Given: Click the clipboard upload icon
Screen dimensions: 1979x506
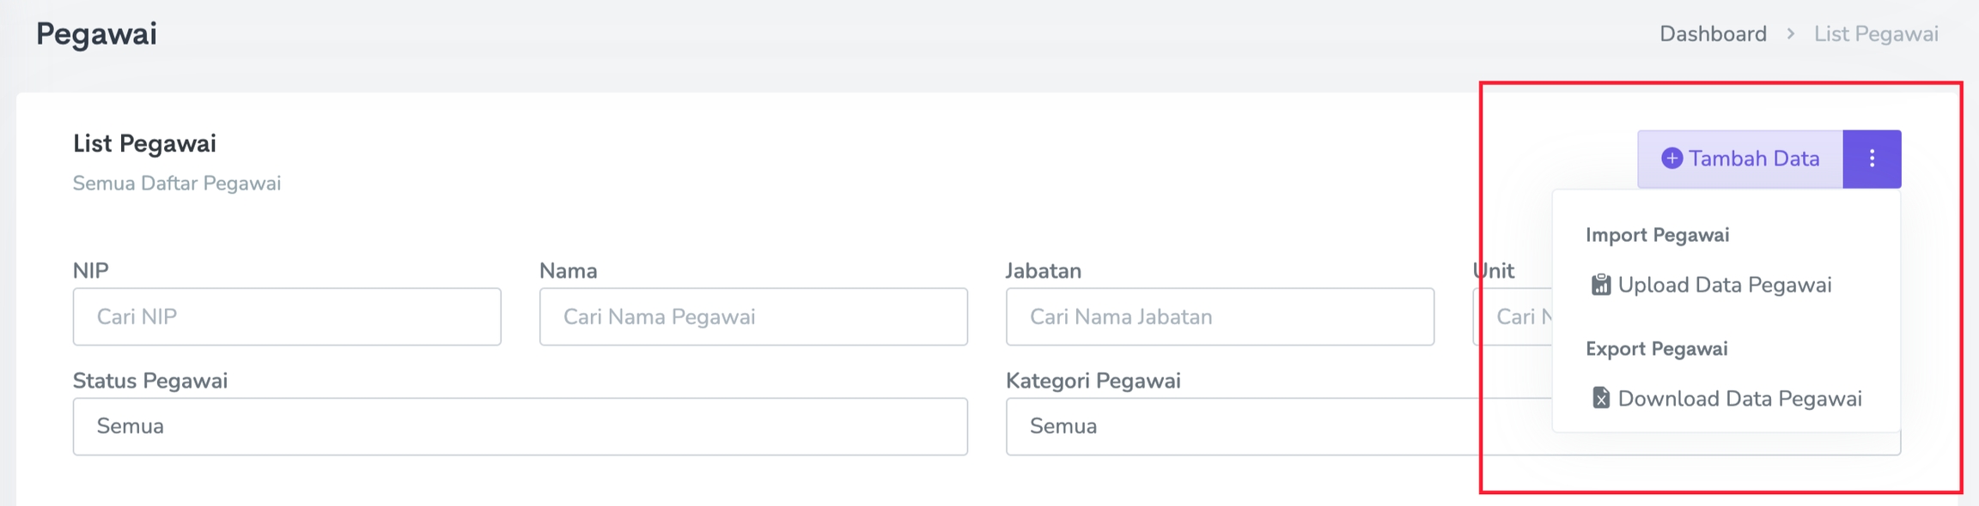Looking at the screenshot, I should (x=1600, y=286).
